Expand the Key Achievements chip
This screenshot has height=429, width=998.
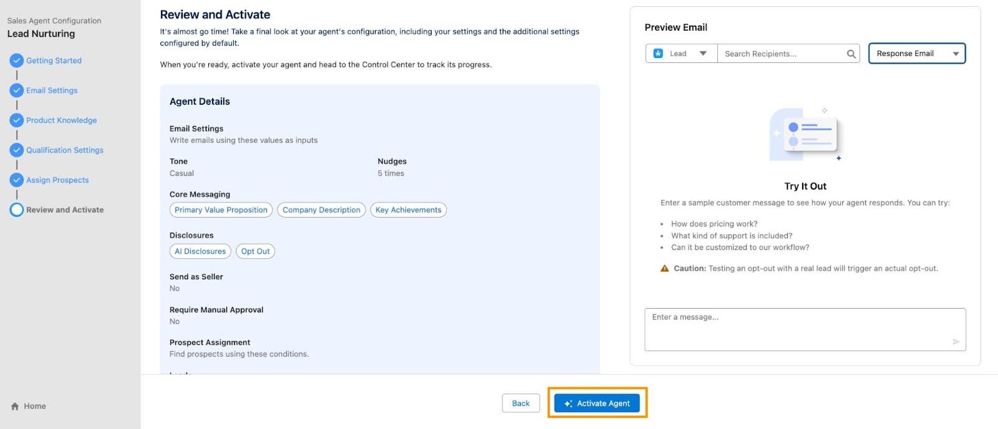[408, 210]
